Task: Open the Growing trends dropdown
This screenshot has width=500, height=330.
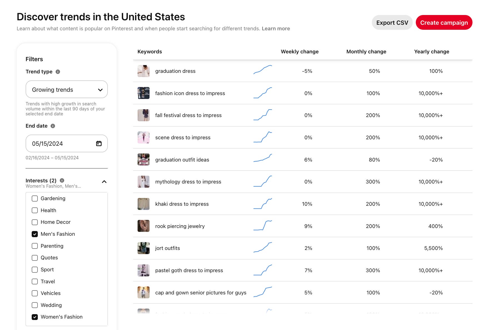Action: click(67, 90)
